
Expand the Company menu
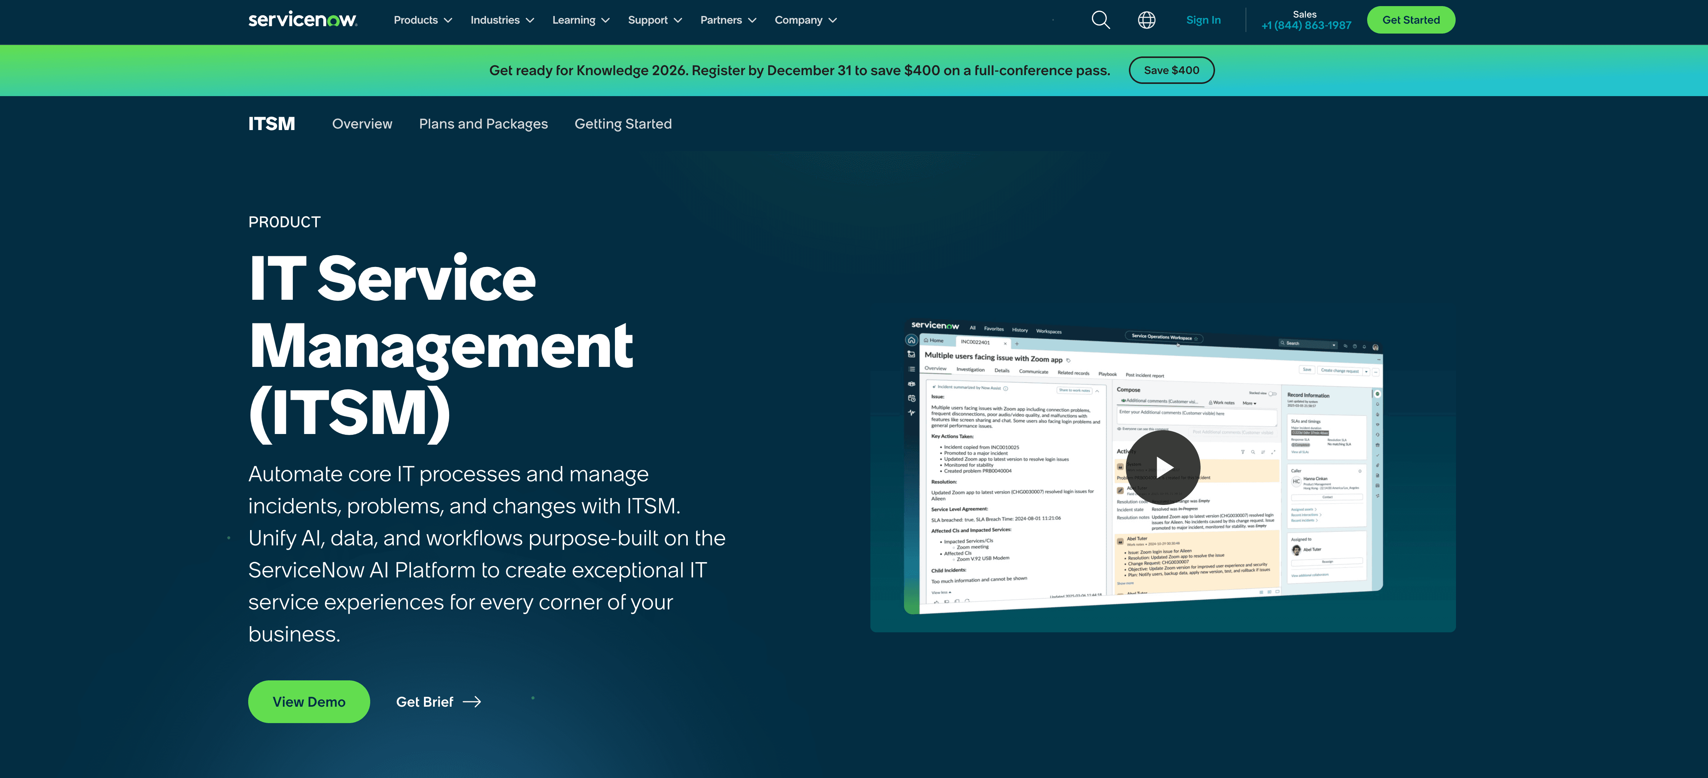coord(806,20)
